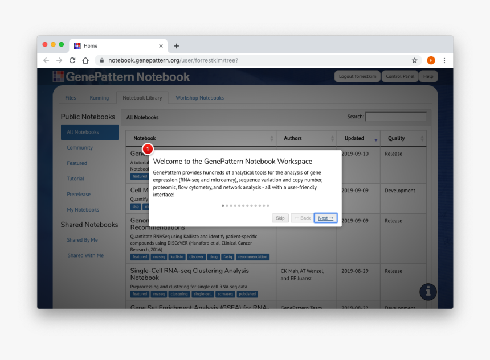The width and height of the screenshot is (490, 360).
Task: Click the Logout forrestkim button
Action: click(357, 76)
